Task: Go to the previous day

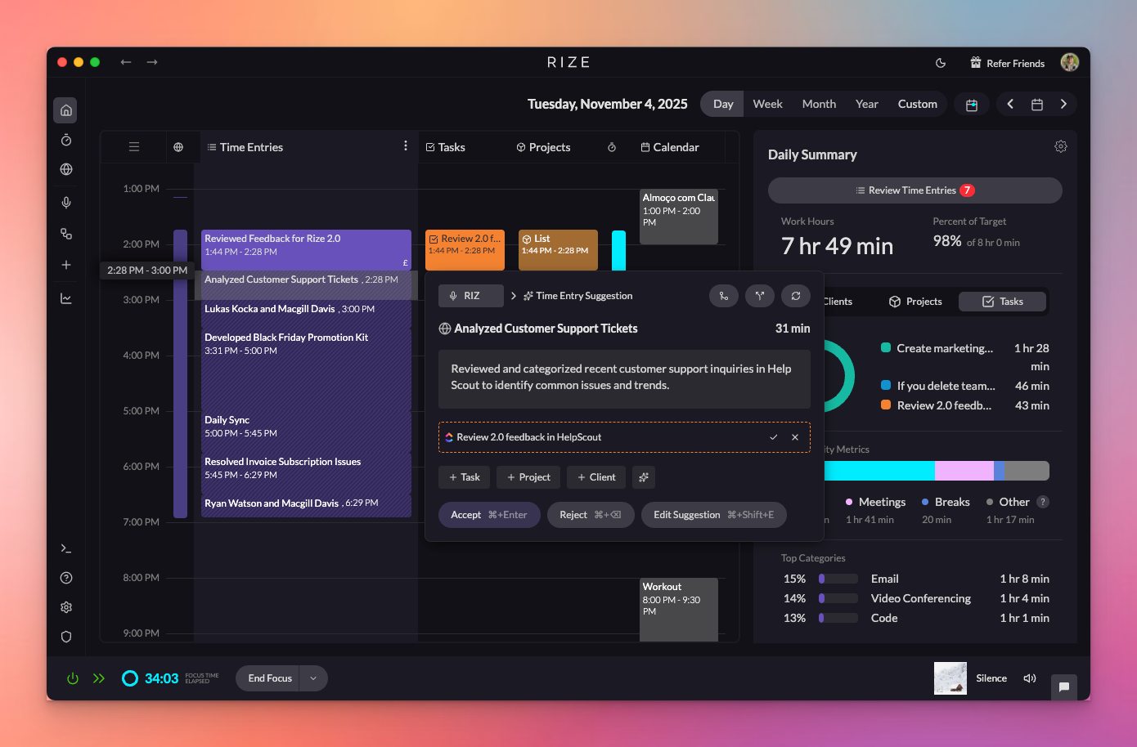Action: tap(1010, 104)
